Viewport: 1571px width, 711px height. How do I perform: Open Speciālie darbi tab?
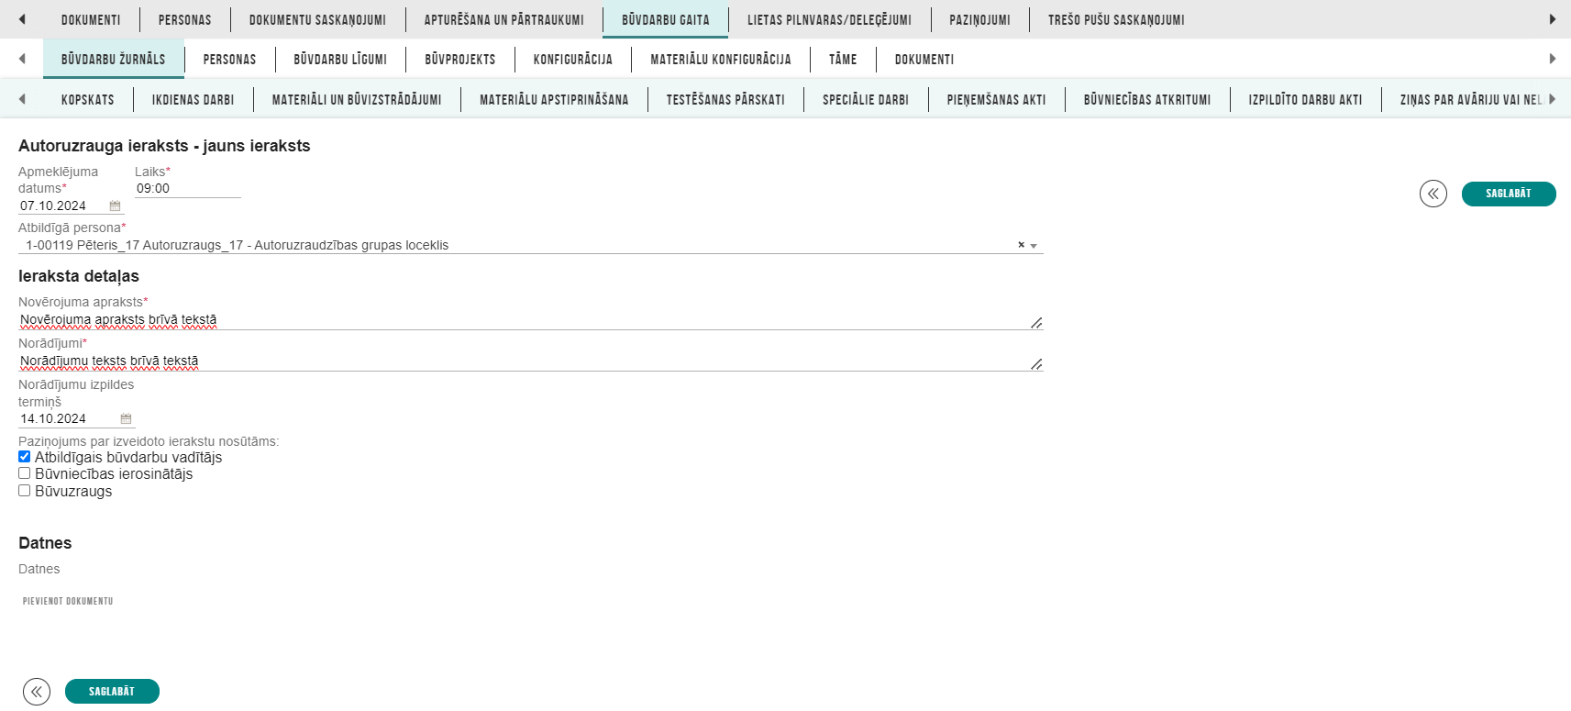(x=866, y=99)
